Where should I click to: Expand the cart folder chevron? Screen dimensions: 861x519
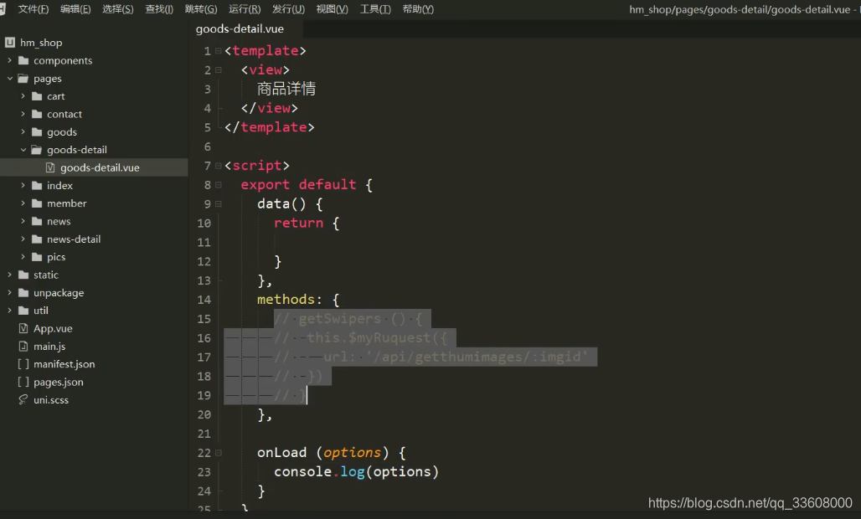[23, 96]
